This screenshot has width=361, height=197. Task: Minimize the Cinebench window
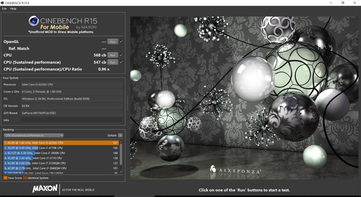(x=331, y=3)
